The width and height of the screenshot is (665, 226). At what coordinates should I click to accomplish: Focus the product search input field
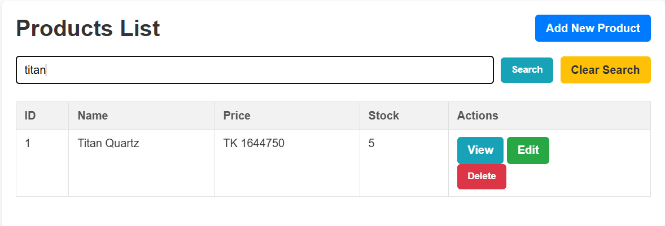(x=254, y=70)
